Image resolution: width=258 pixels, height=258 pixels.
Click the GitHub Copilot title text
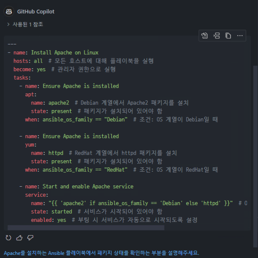36,11
